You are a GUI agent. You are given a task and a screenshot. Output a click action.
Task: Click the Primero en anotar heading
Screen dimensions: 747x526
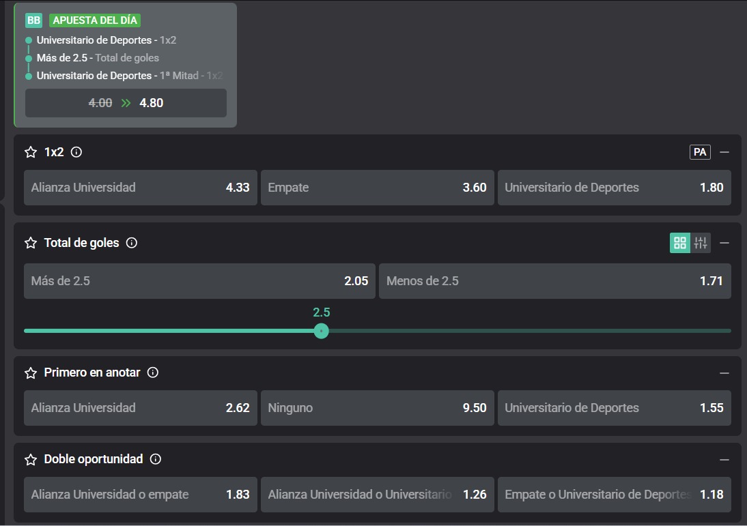pos(92,372)
